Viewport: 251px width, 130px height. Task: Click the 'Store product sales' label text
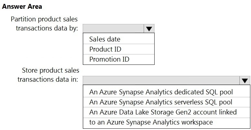tap(50, 70)
